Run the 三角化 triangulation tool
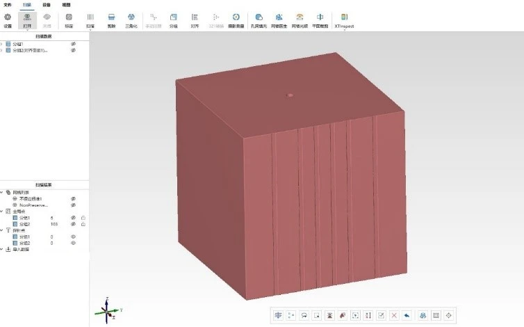Screen dimensions: 524x327 click(131, 20)
